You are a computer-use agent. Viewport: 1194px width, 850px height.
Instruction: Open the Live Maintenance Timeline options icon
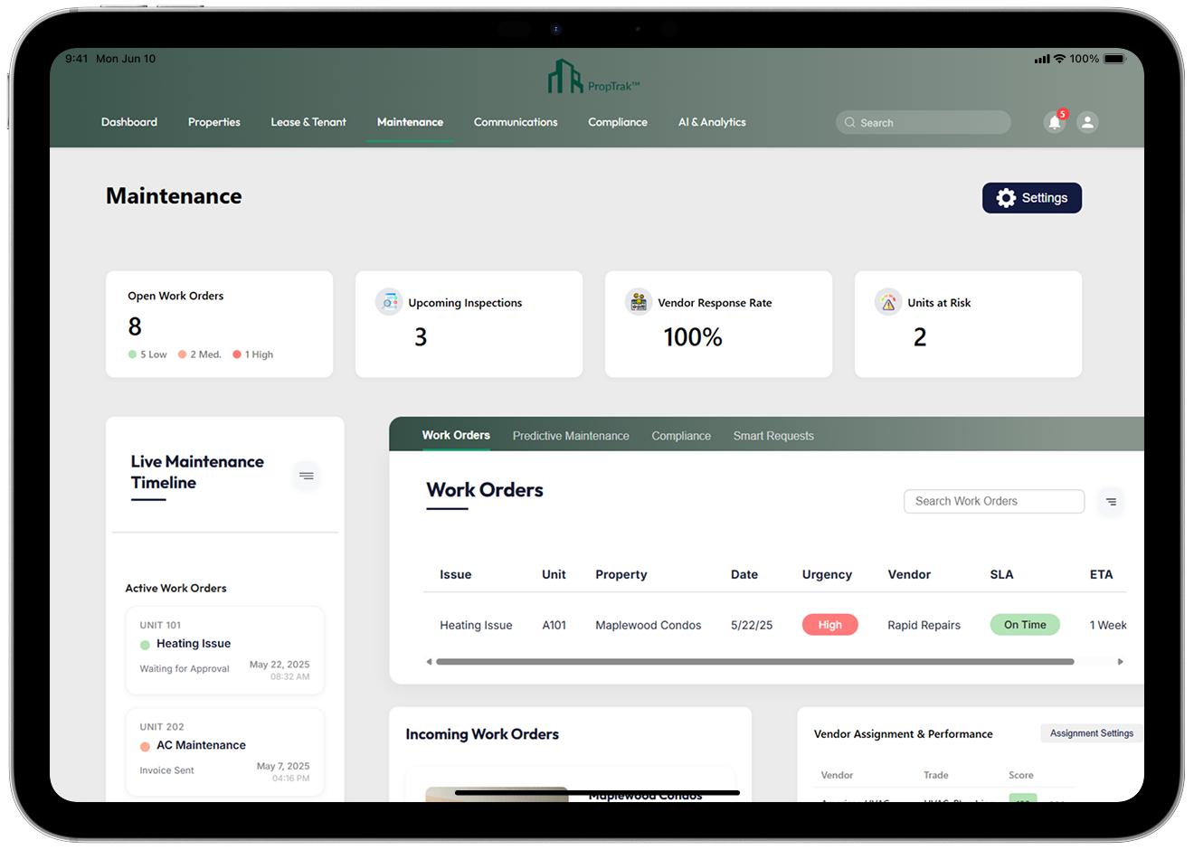pos(306,476)
